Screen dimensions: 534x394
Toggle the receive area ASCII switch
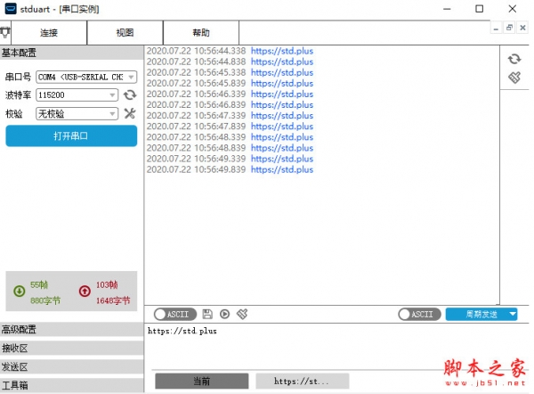(175, 314)
